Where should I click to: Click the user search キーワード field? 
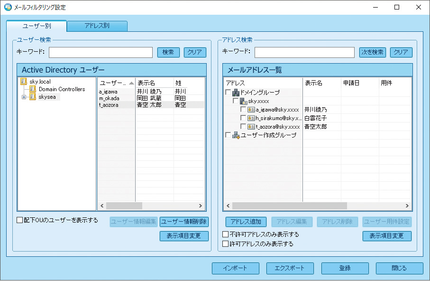101,52
